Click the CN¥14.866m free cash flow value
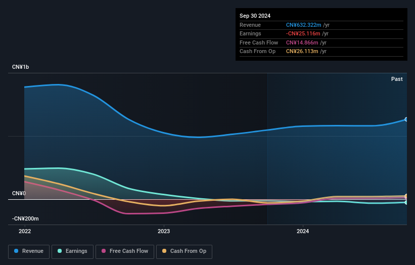This screenshot has width=415, height=265. tap(302, 42)
